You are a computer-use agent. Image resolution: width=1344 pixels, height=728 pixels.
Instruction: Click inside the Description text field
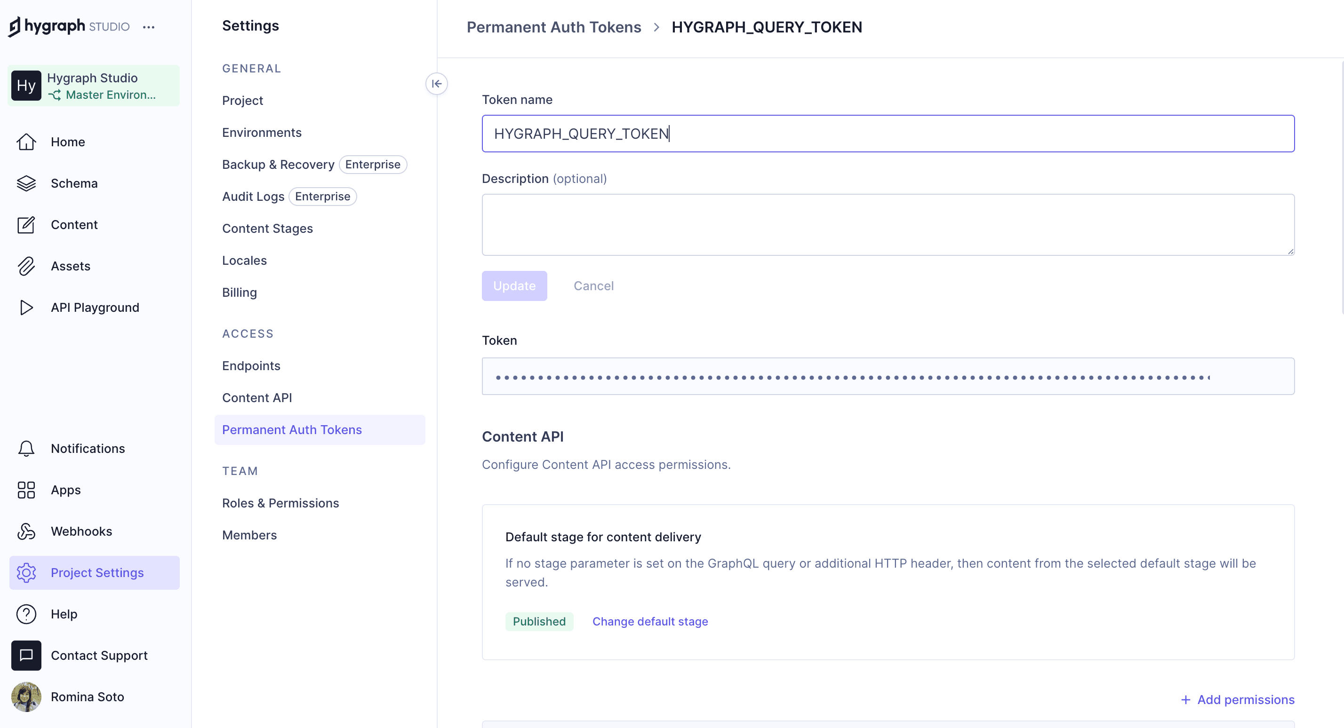pyautogui.click(x=887, y=224)
